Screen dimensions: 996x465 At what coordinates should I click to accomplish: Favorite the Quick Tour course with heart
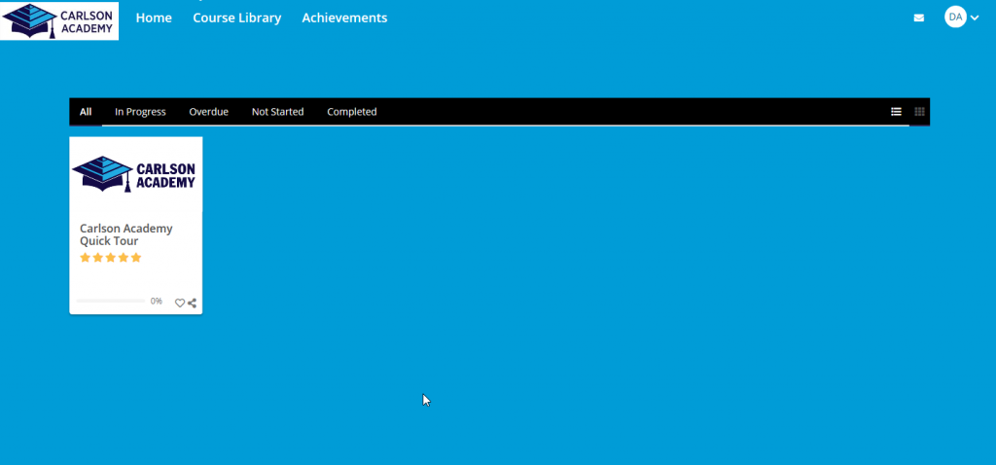(x=180, y=303)
